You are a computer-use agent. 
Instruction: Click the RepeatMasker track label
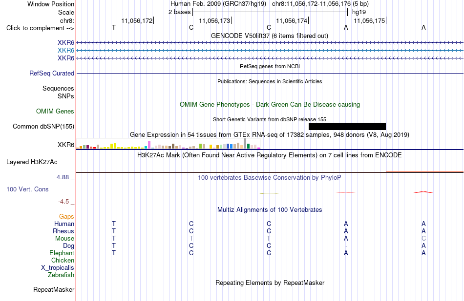(x=54, y=289)
